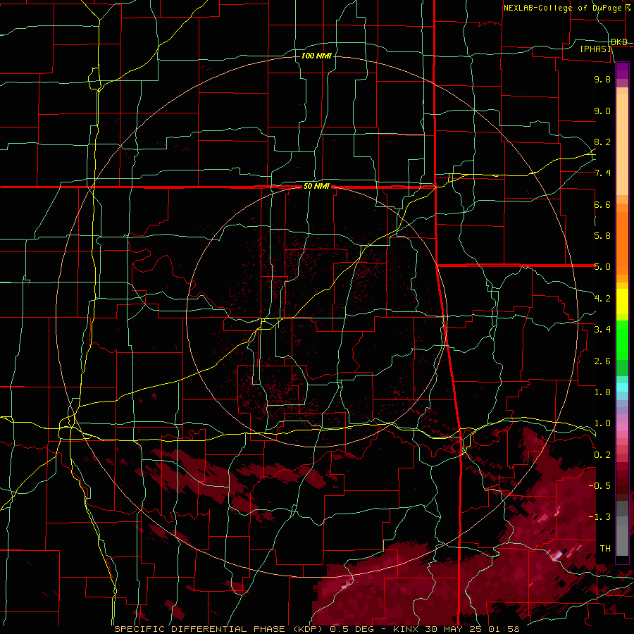The width and height of the screenshot is (634, 634).
Task: Click the 0.2 value on color scale
Action: [602, 455]
